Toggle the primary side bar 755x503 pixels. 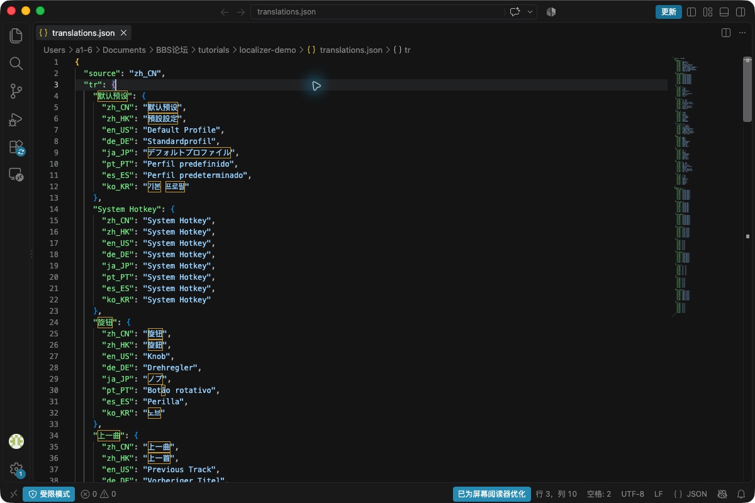coord(691,12)
